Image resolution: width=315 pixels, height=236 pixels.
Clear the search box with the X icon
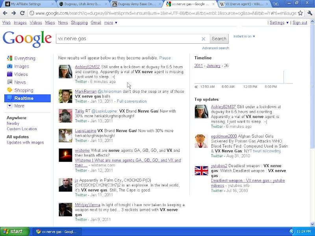203,39
